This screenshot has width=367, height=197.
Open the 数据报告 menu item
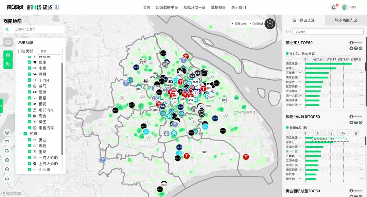point(218,7)
